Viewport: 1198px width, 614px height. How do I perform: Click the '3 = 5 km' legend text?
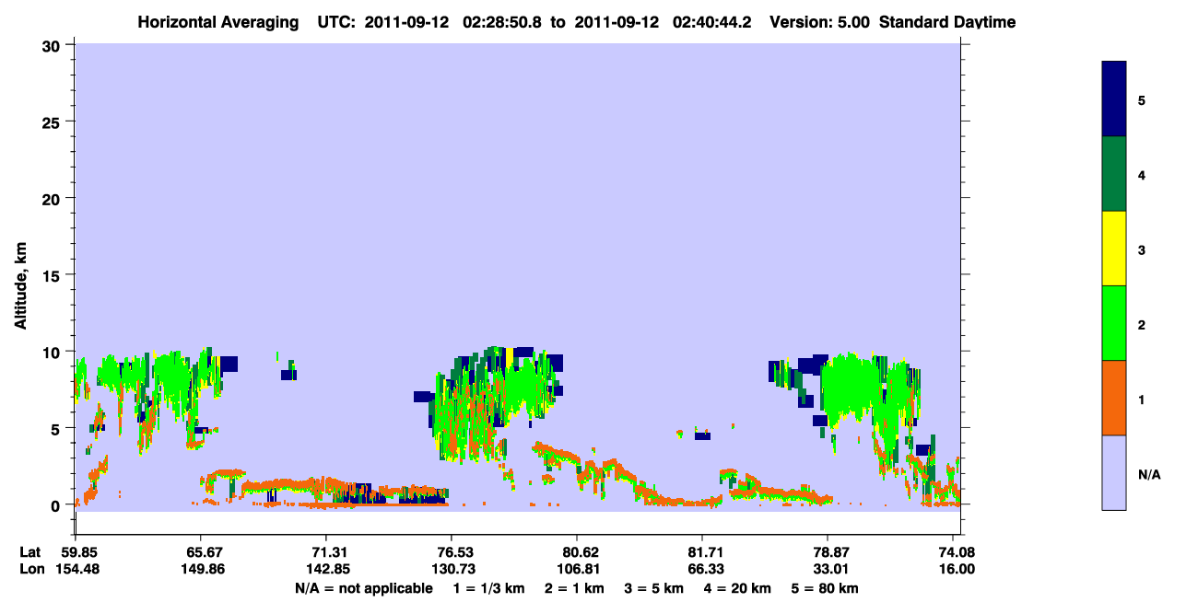click(655, 588)
